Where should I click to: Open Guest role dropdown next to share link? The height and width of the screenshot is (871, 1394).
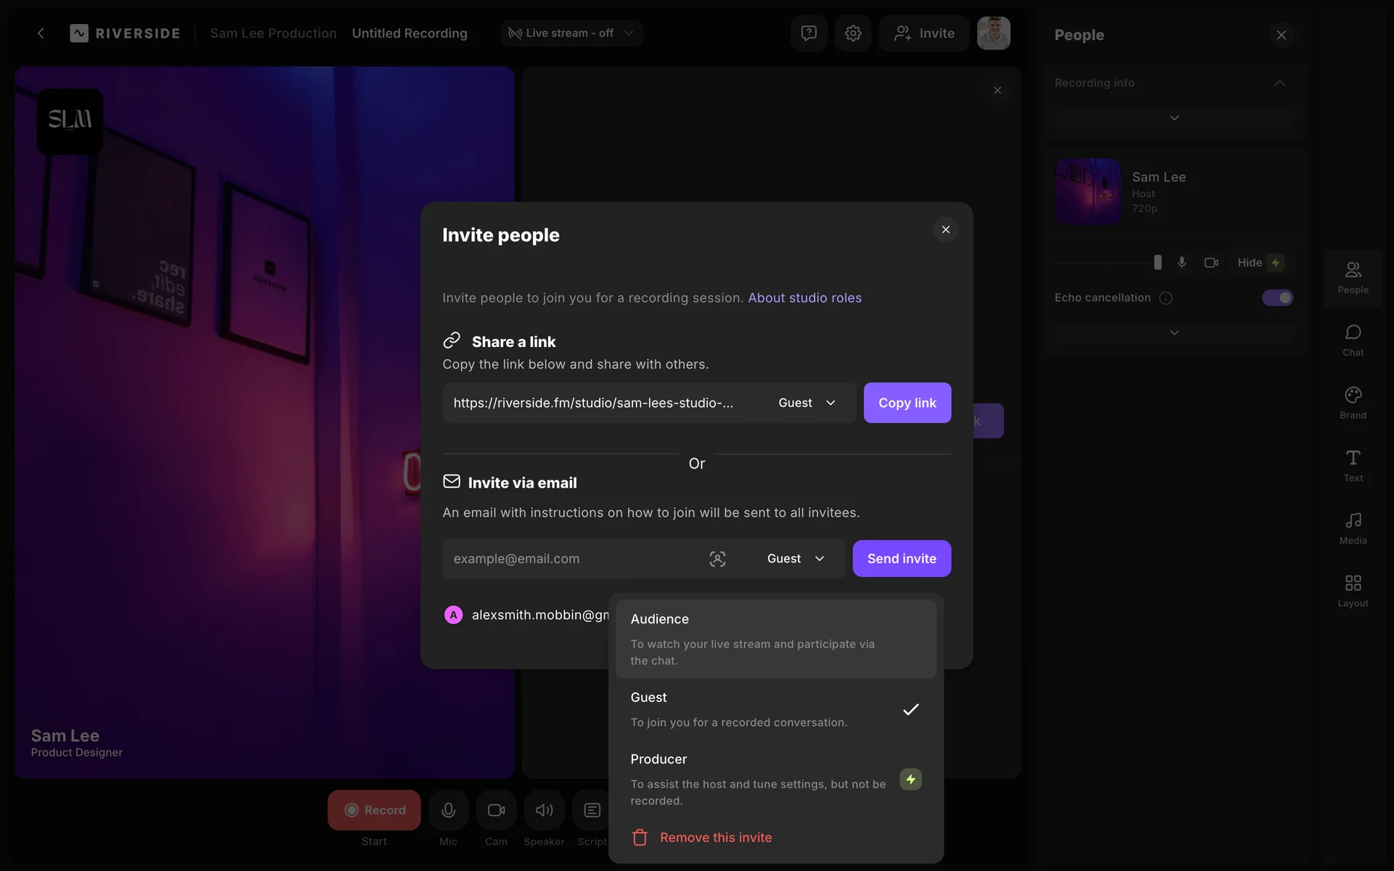click(807, 403)
